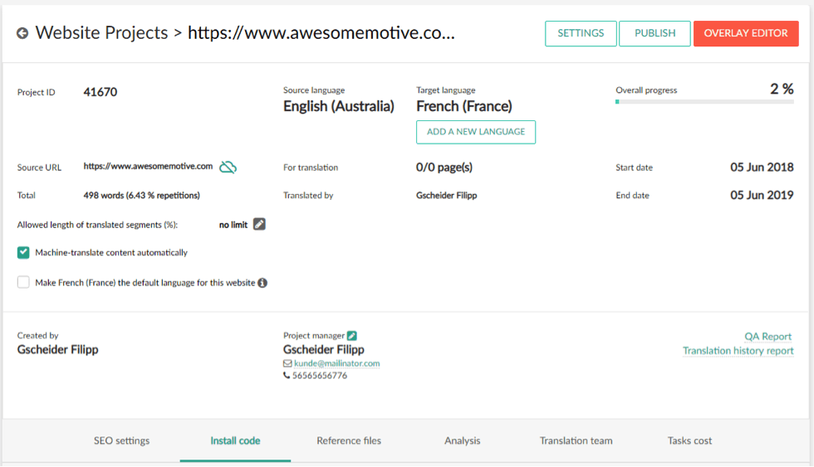This screenshot has width=814, height=467.
Task: Switch to Reference files tab
Action: click(x=349, y=440)
